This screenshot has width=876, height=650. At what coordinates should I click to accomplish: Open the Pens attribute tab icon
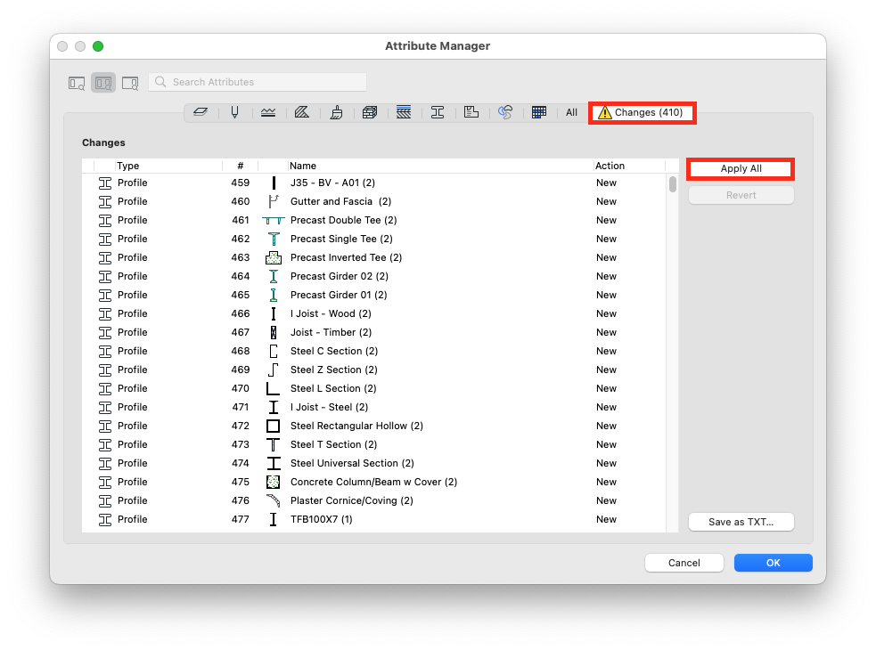click(234, 112)
